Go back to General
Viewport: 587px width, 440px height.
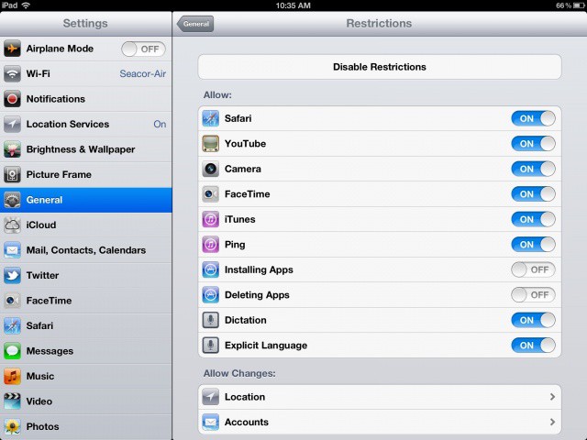point(195,24)
